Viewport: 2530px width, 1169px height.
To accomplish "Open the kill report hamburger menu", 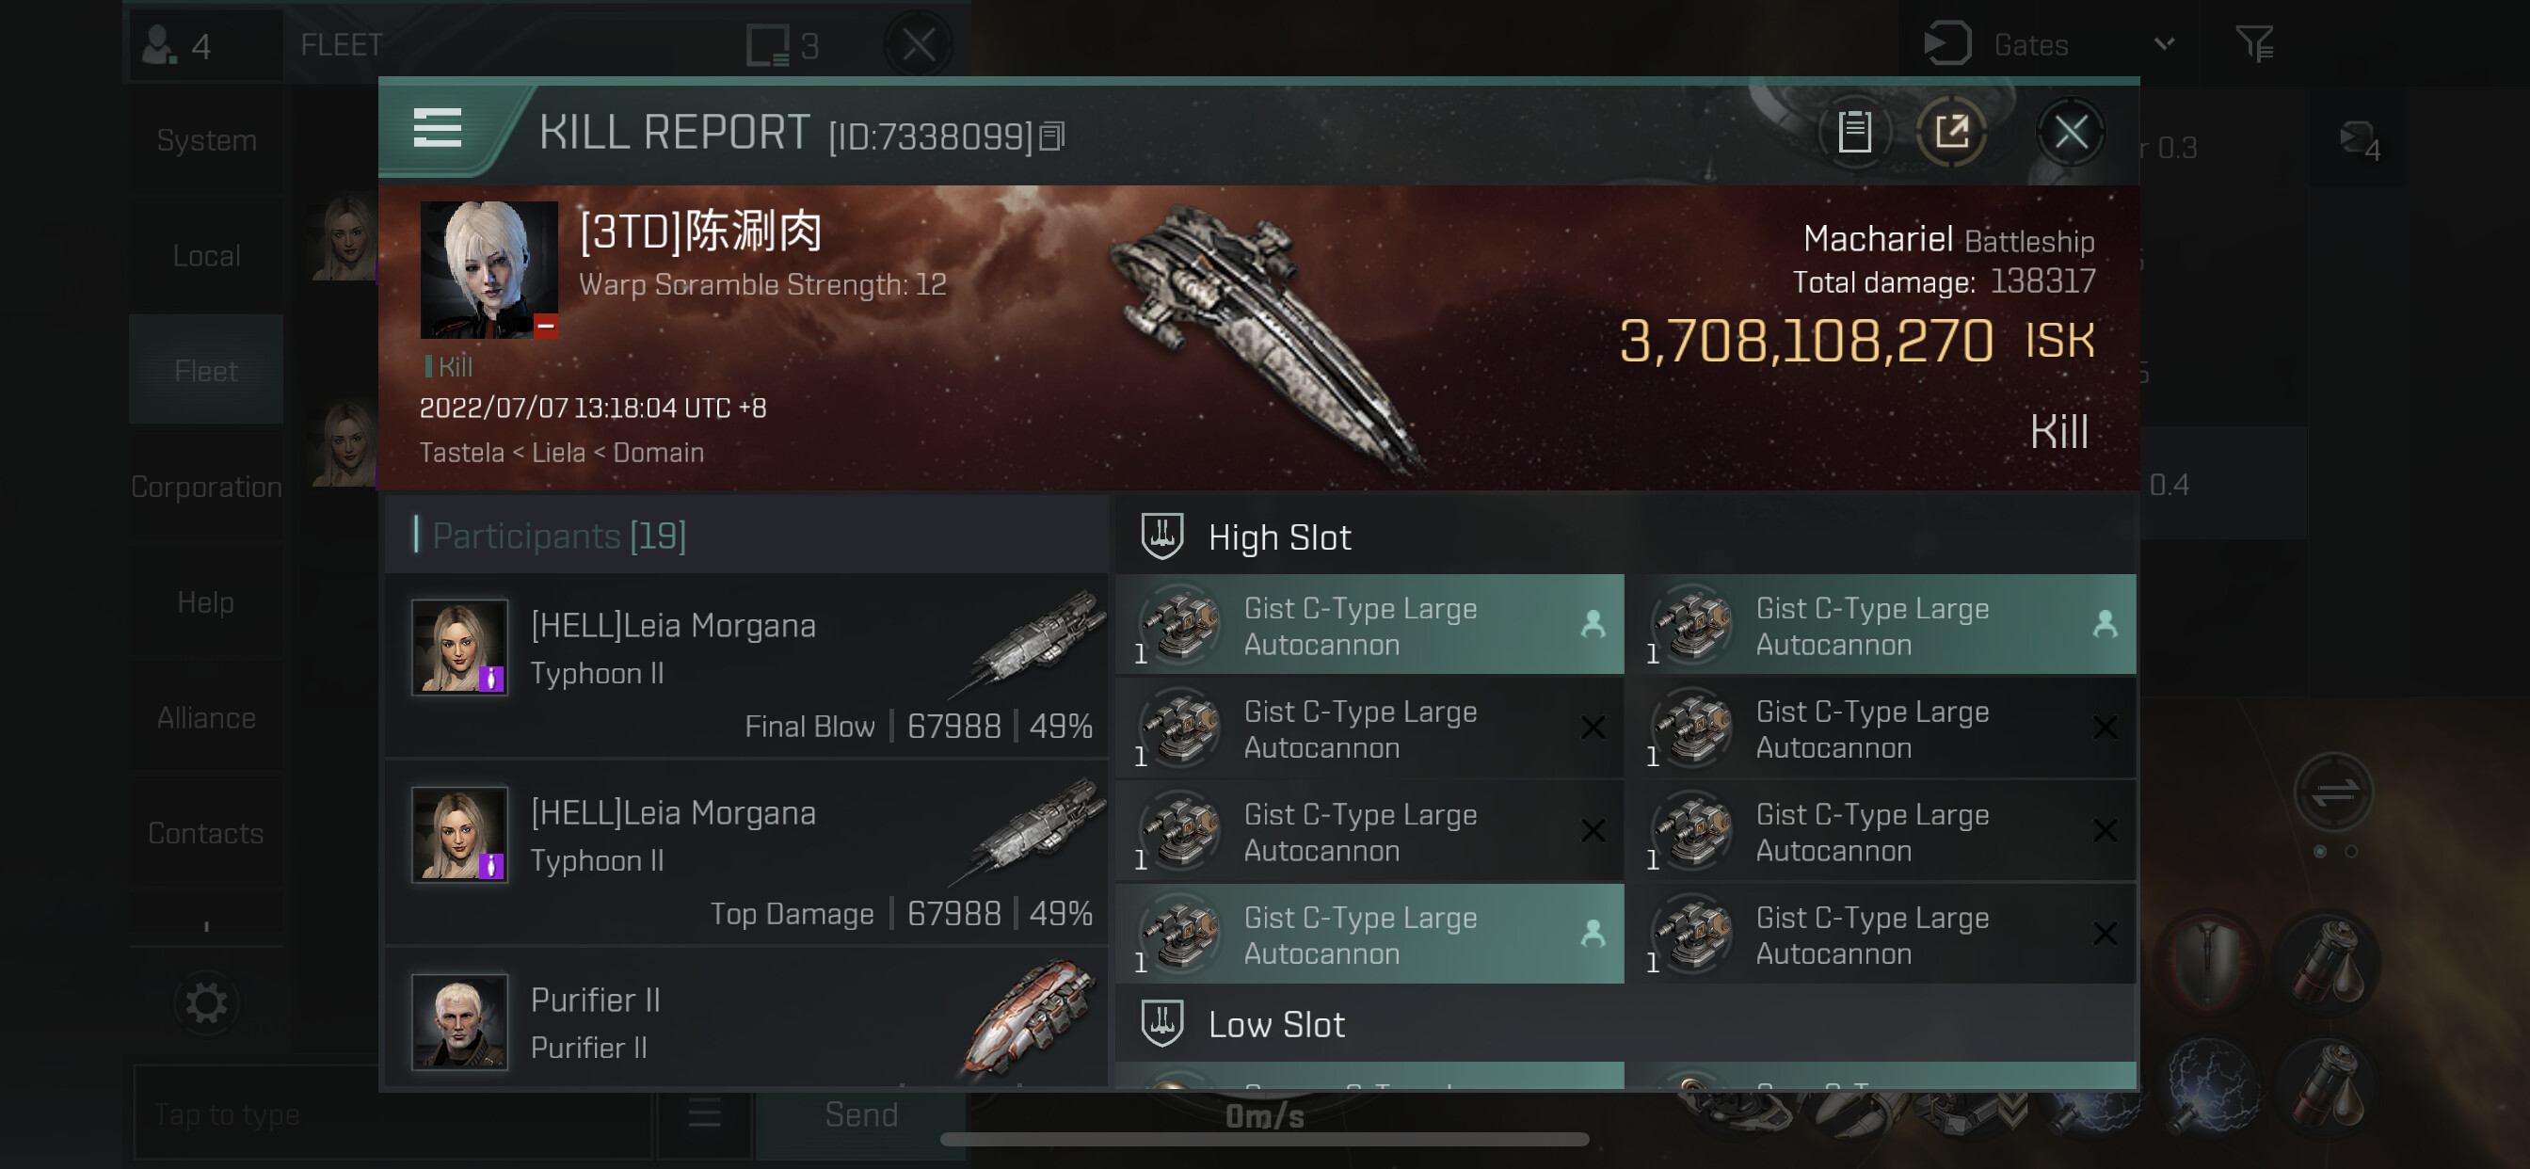I will tap(437, 129).
